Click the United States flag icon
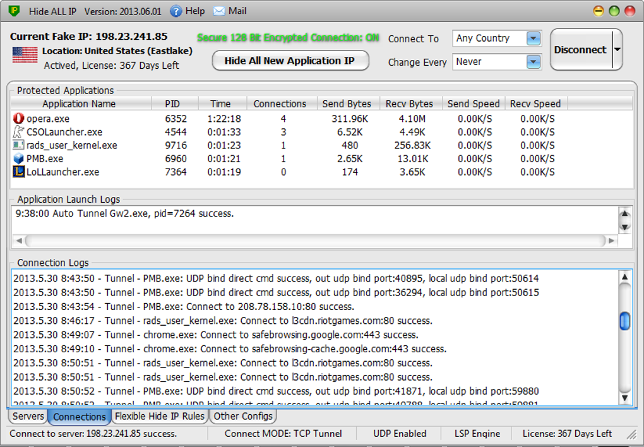The image size is (644, 447). 25,55
